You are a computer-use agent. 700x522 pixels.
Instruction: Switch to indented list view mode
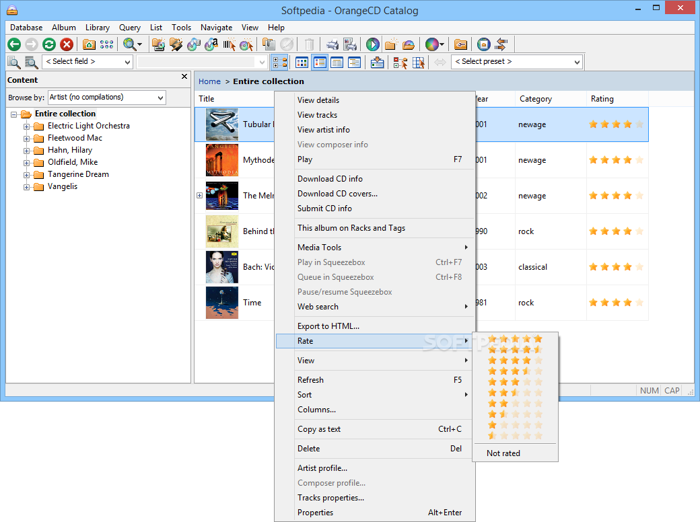[355, 62]
